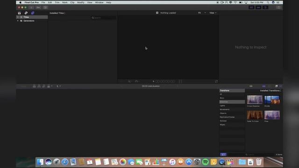Image resolution: width=299 pixels, height=168 pixels.
Task: Select the Divide transition thumbnail
Action: click(x=272, y=100)
